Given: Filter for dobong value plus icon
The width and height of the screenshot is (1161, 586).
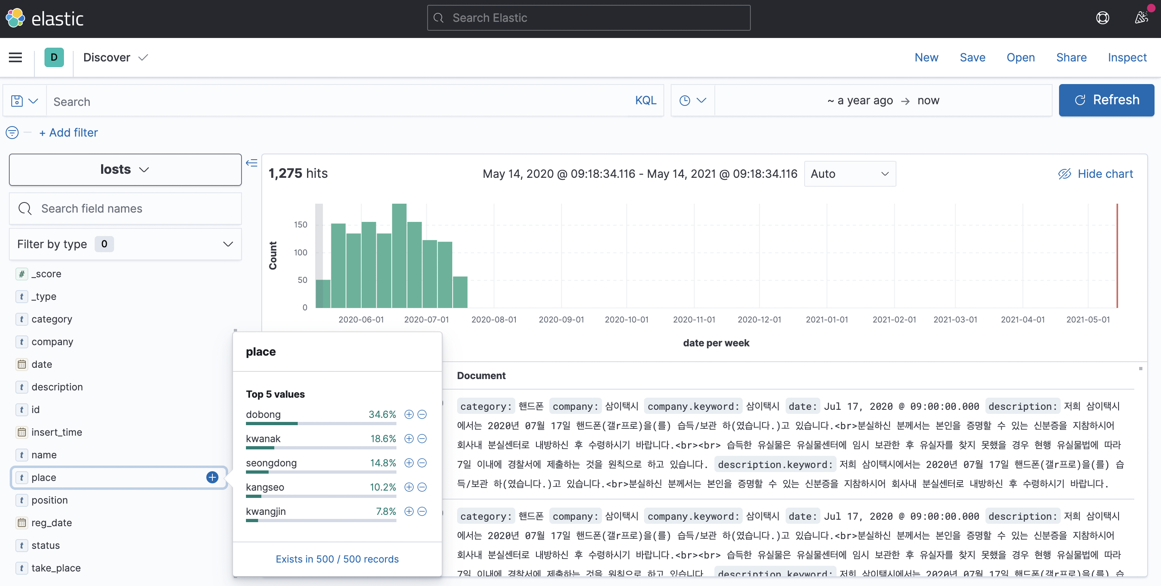Looking at the screenshot, I should [409, 414].
